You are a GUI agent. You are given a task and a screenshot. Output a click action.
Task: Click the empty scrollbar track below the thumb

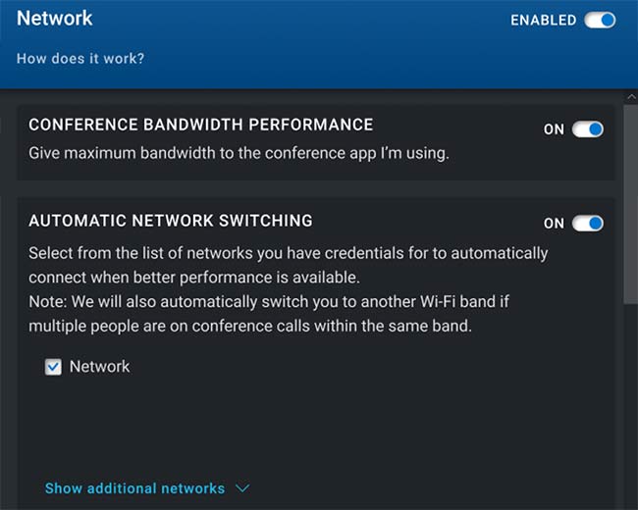(631, 407)
